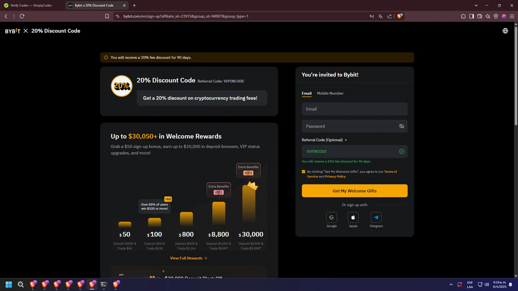Open browser extensions puzzle icon

pyautogui.click(x=463, y=16)
